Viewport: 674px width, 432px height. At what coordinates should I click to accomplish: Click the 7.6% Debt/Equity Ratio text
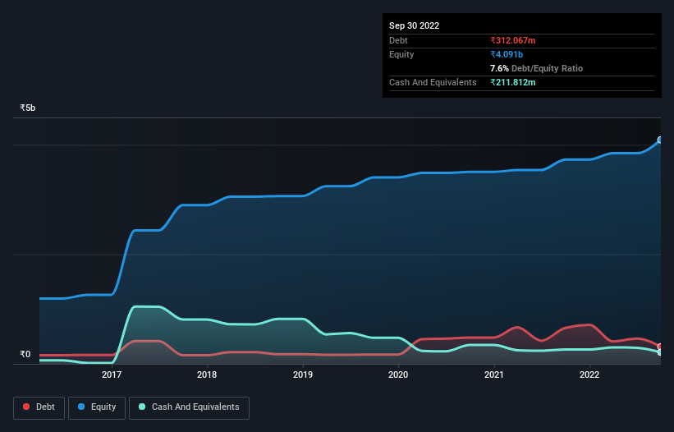[536, 68]
